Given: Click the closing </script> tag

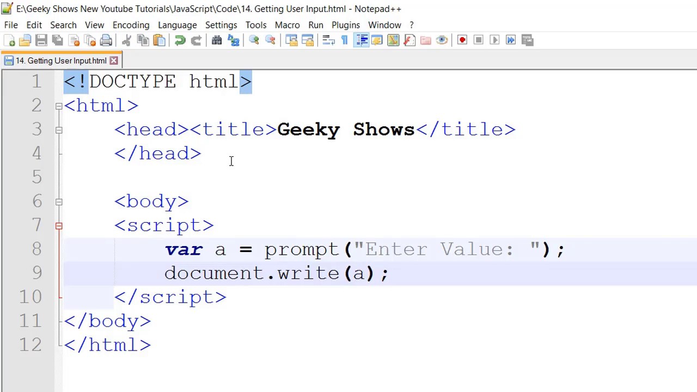Looking at the screenshot, I should [170, 297].
